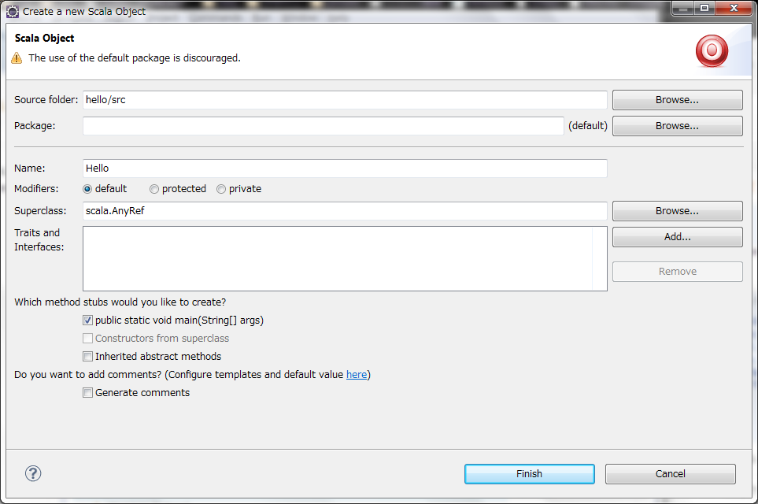Click the help question mark icon

point(33,473)
